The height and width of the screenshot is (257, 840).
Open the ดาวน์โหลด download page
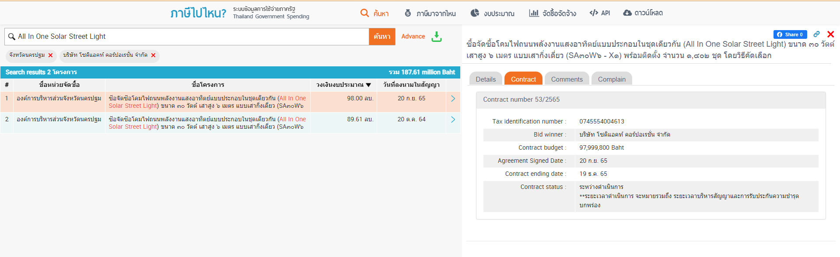[x=643, y=13]
